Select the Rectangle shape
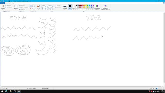165x93 pixels. tap(47, 5)
